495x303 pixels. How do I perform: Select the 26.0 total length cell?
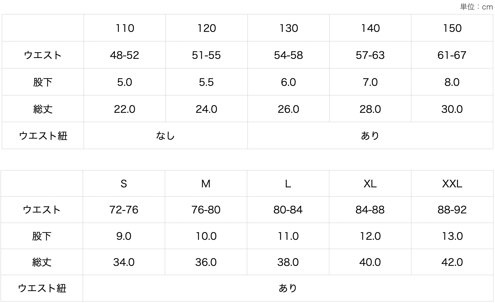coord(288,109)
